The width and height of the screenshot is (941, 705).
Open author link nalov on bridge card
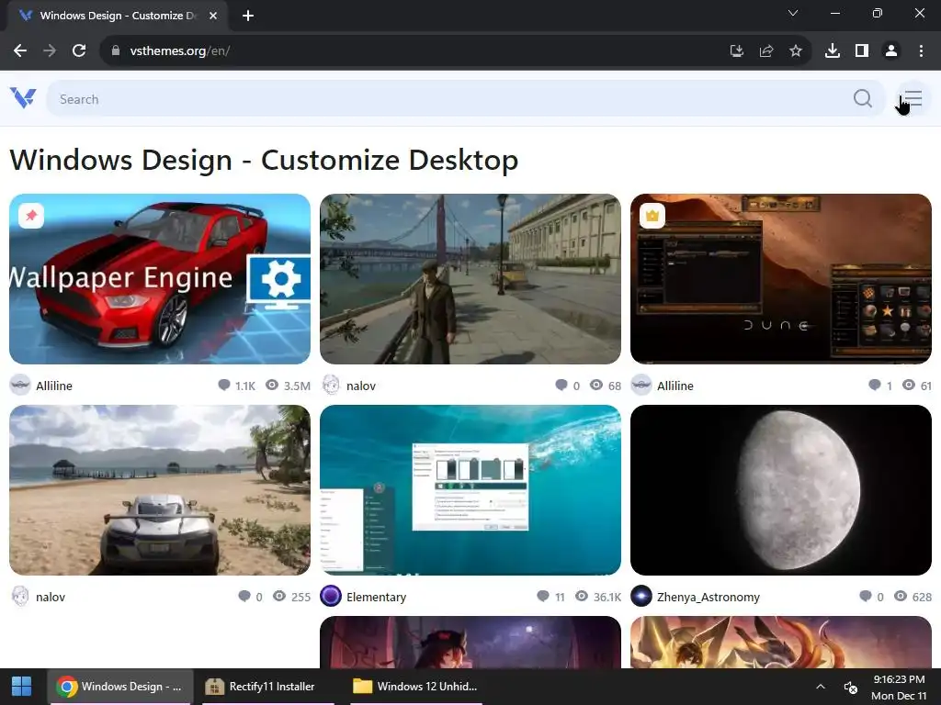pos(360,386)
